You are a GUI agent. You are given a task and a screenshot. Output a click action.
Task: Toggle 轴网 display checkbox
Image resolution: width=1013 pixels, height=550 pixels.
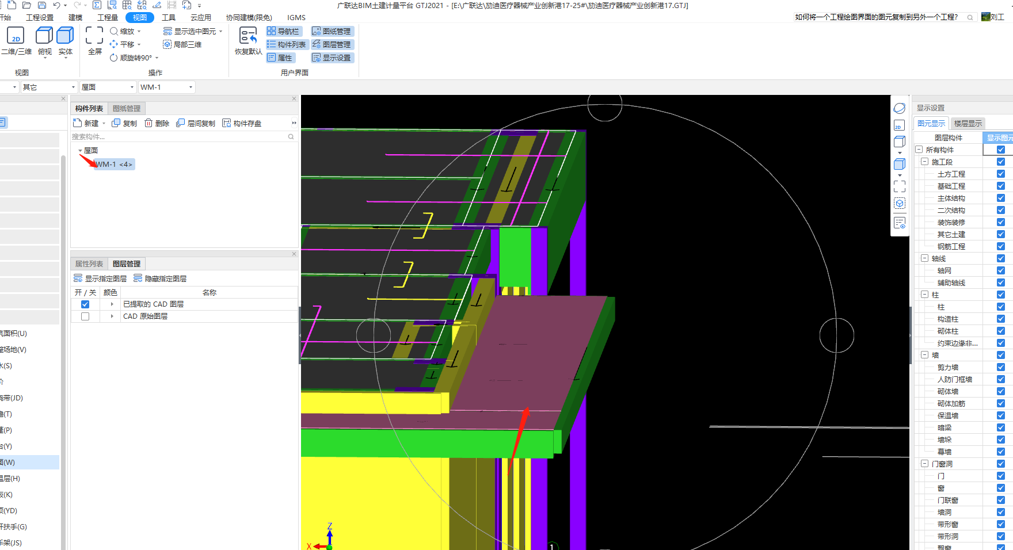pyautogui.click(x=1001, y=270)
